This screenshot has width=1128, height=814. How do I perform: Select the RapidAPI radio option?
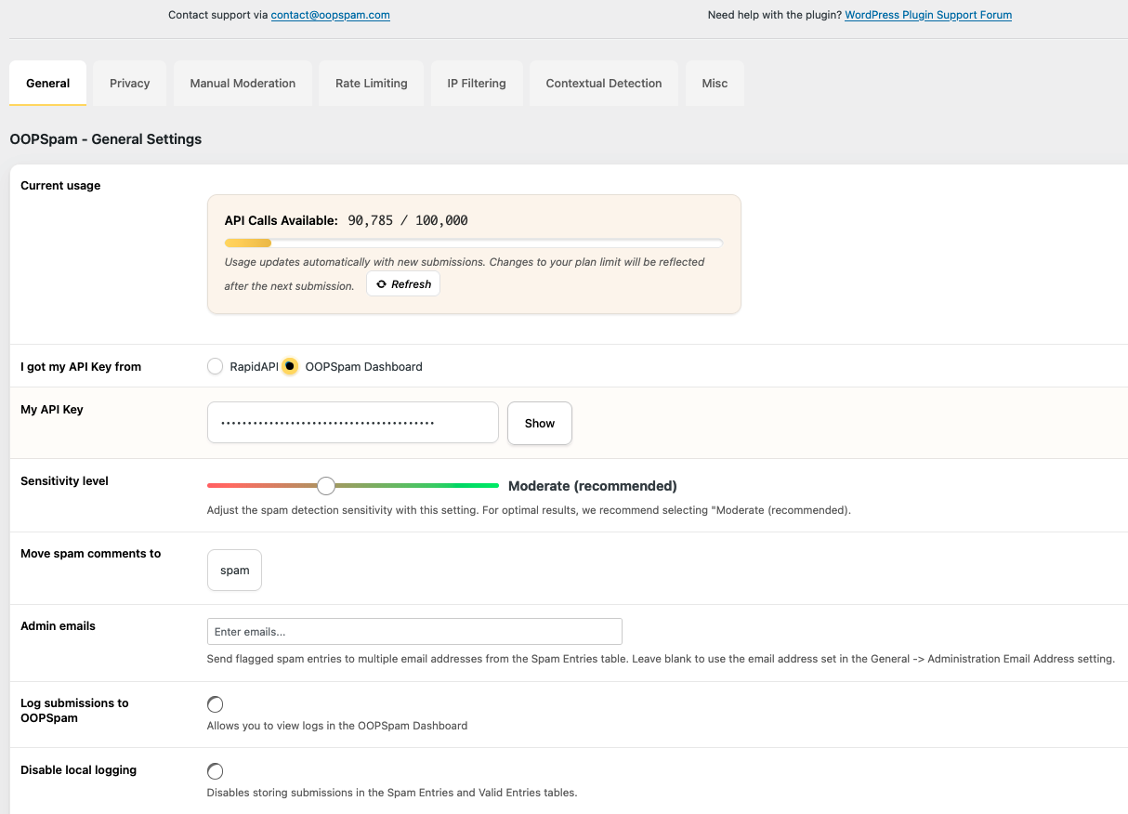click(x=216, y=366)
